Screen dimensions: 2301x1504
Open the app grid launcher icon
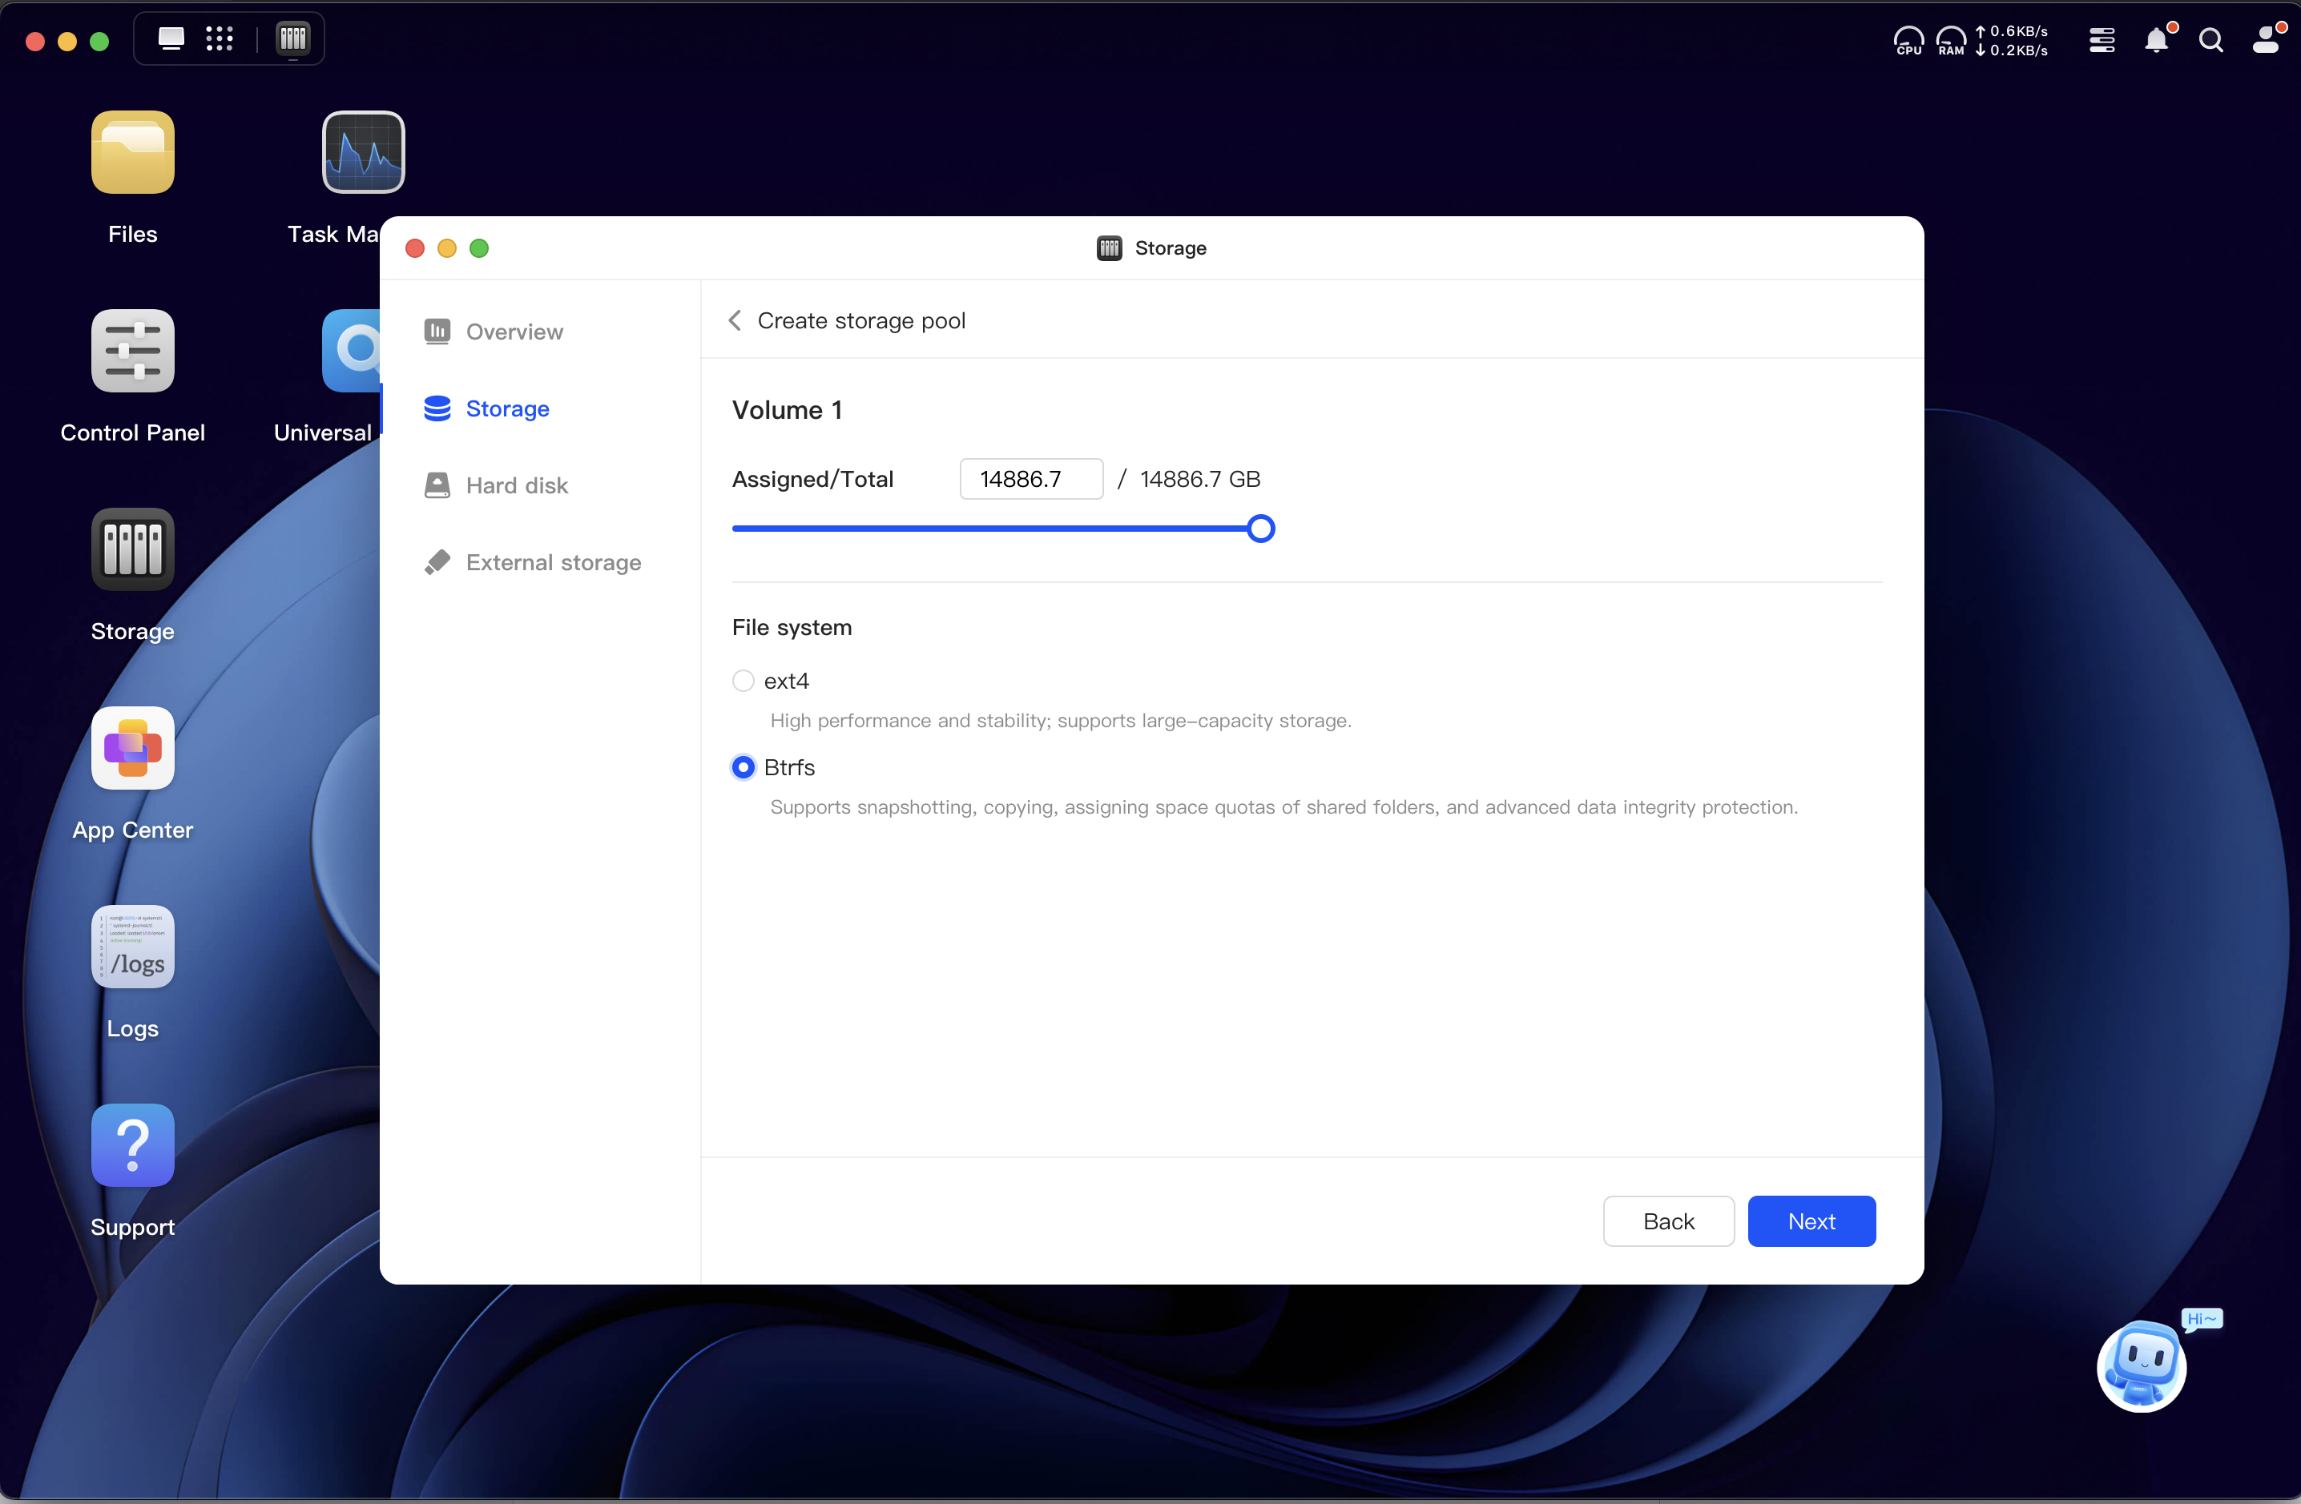[x=220, y=38]
